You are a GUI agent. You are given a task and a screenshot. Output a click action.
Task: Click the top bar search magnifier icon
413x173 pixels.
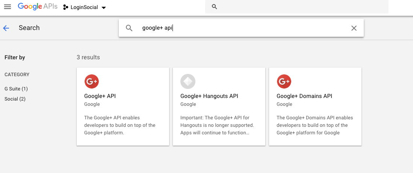tap(215, 7)
